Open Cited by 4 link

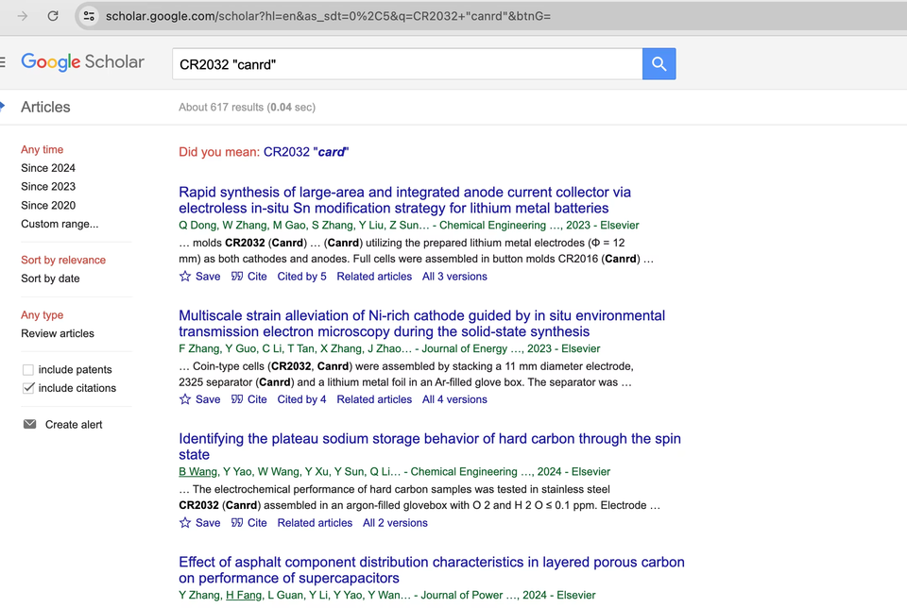[301, 399]
